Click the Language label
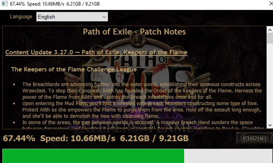 pos(21,16)
